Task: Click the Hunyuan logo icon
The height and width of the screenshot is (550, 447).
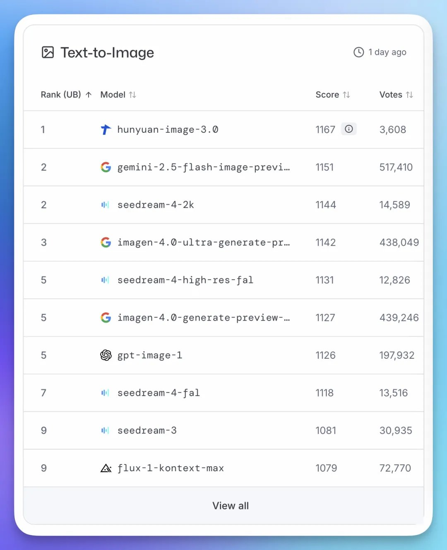Action: 106,130
